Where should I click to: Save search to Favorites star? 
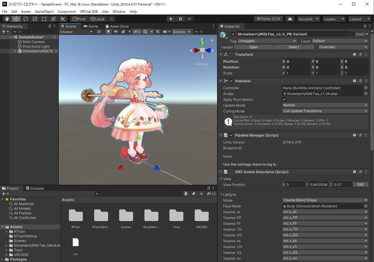click(201, 194)
